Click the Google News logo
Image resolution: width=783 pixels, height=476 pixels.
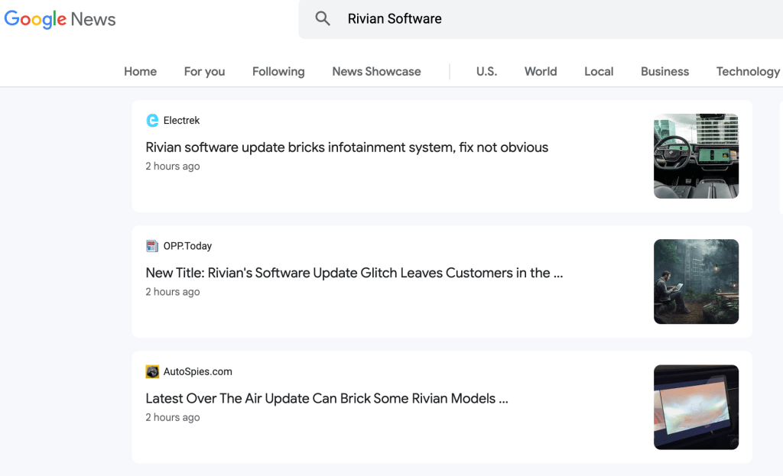[x=60, y=19]
